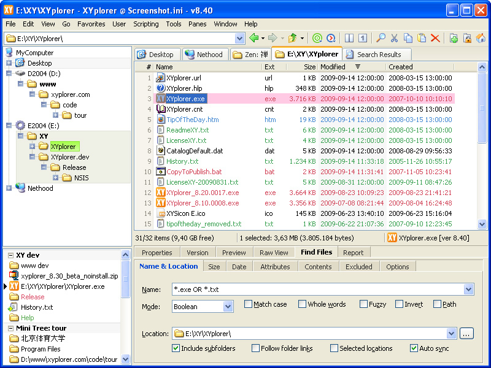The height and width of the screenshot is (368, 491).
Task: Click the Home house icon
Action: (x=481, y=38)
